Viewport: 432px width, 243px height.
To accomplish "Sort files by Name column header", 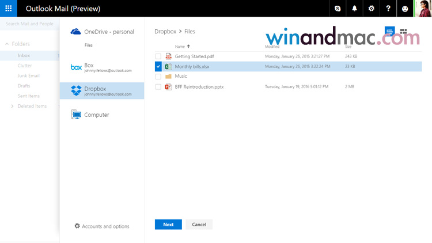I will (x=180, y=46).
